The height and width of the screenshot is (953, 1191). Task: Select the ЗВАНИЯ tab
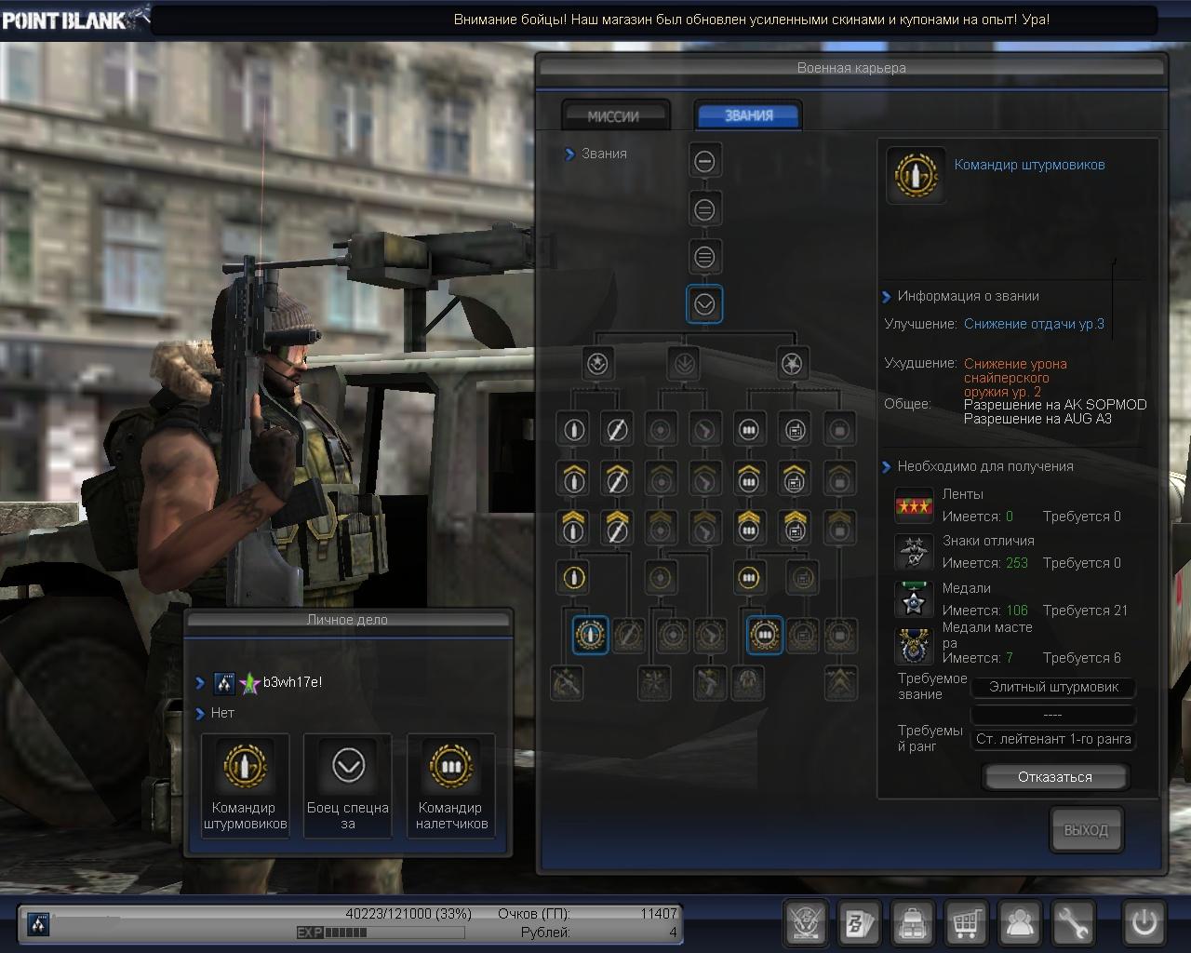coord(748,115)
